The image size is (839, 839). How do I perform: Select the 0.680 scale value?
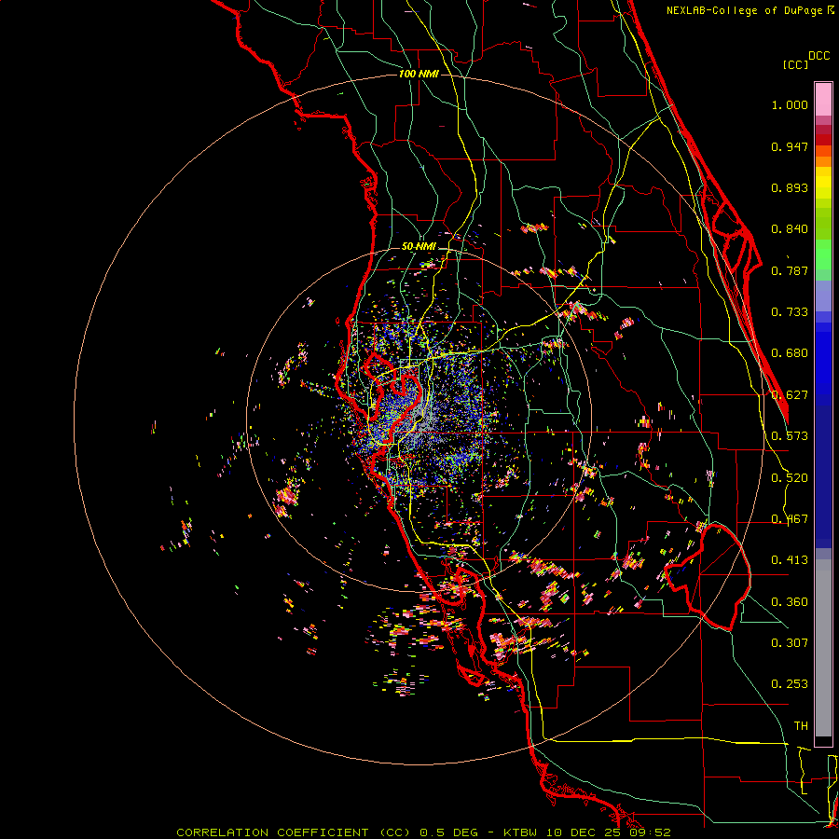tap(789, 353)
